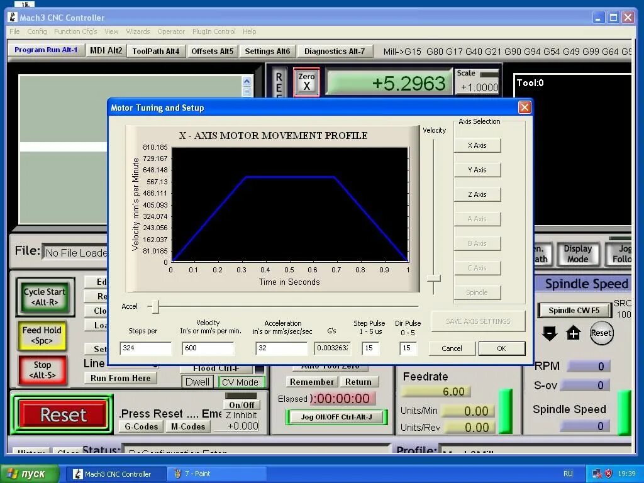Click Cancel in Motor Tuning dialog
Screen dimensions: 644x483
coord(452,348)
